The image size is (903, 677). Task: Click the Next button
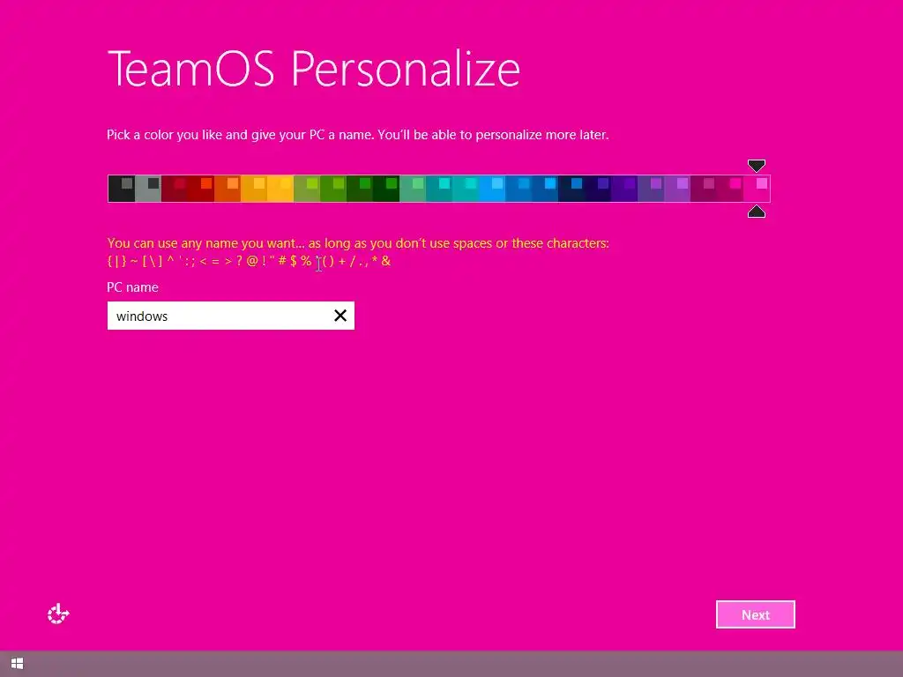(755, 614)
